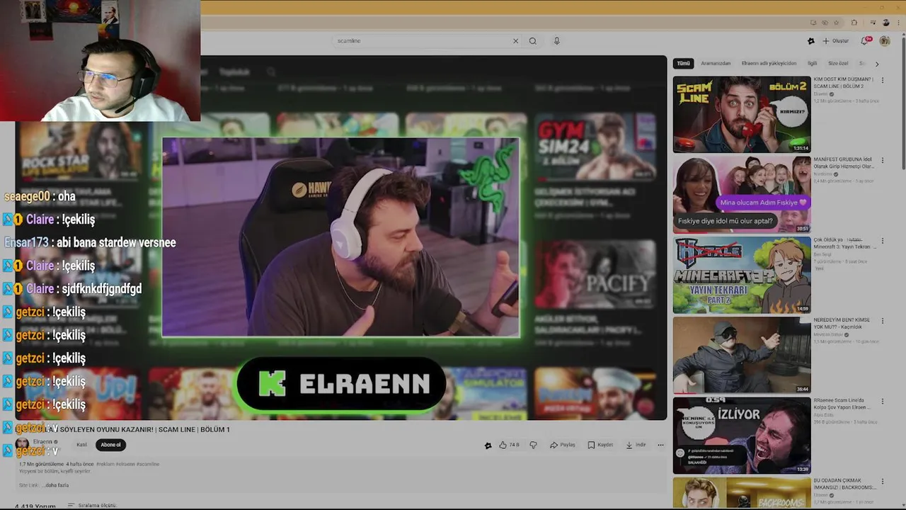Click the YouTube search magnifier button
906x510 pixels.
point(533,41)
